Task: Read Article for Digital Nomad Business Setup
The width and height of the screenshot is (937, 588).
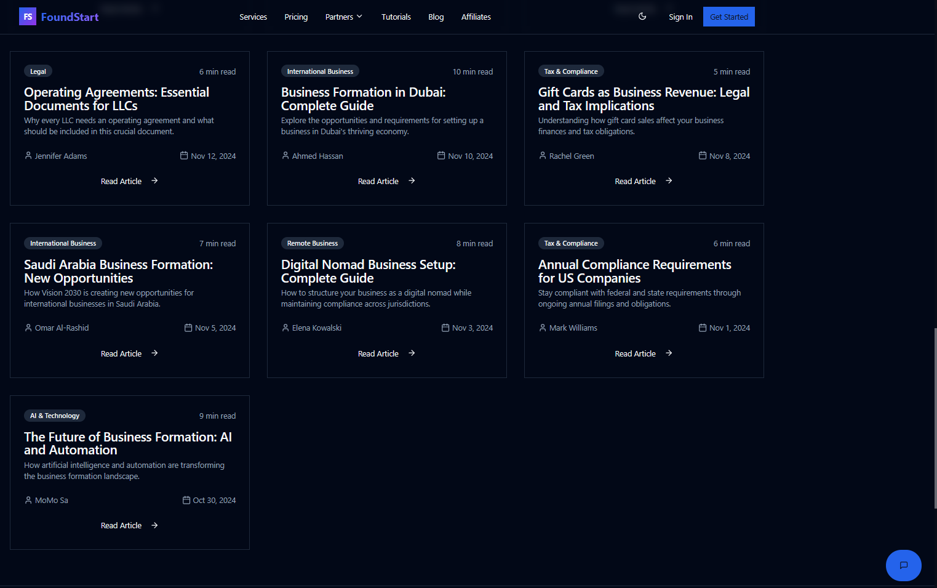Action: point(386,353)
